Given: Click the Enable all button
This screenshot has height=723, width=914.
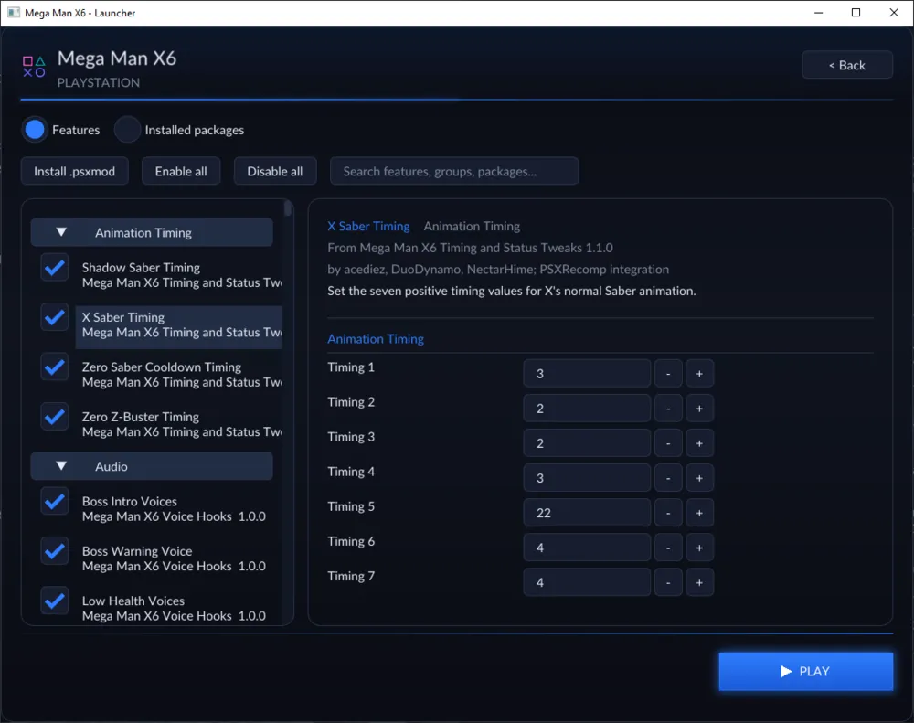Looking at the screenshot, I should pyautogui.click(x=181, y=172).
